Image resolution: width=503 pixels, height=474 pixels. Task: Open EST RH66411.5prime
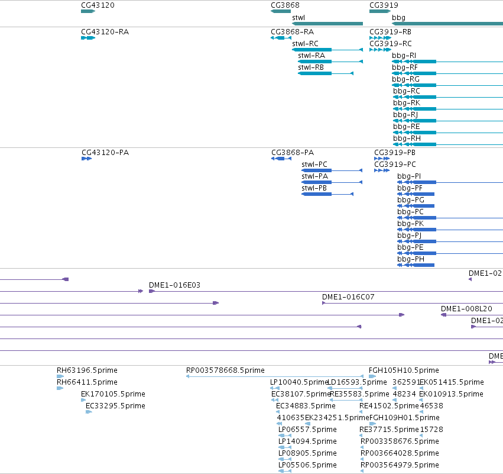[x=87, y=382]
